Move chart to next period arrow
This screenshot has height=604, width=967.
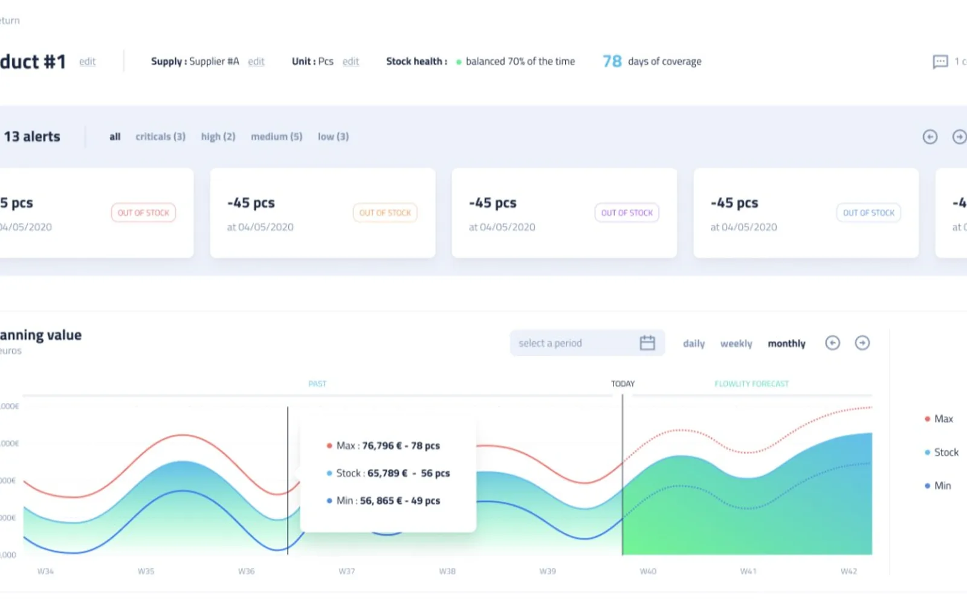tap(862, 343)
